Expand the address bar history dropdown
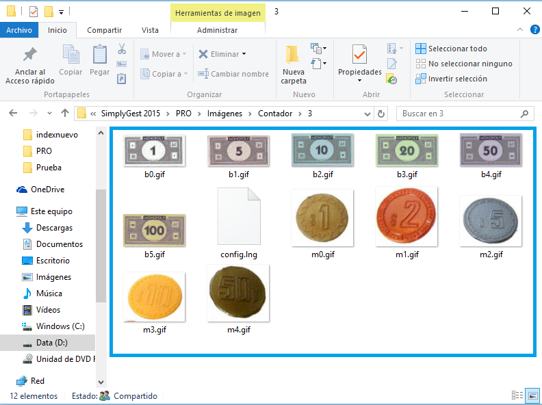 pyautogui.click(x=367, y=114)
